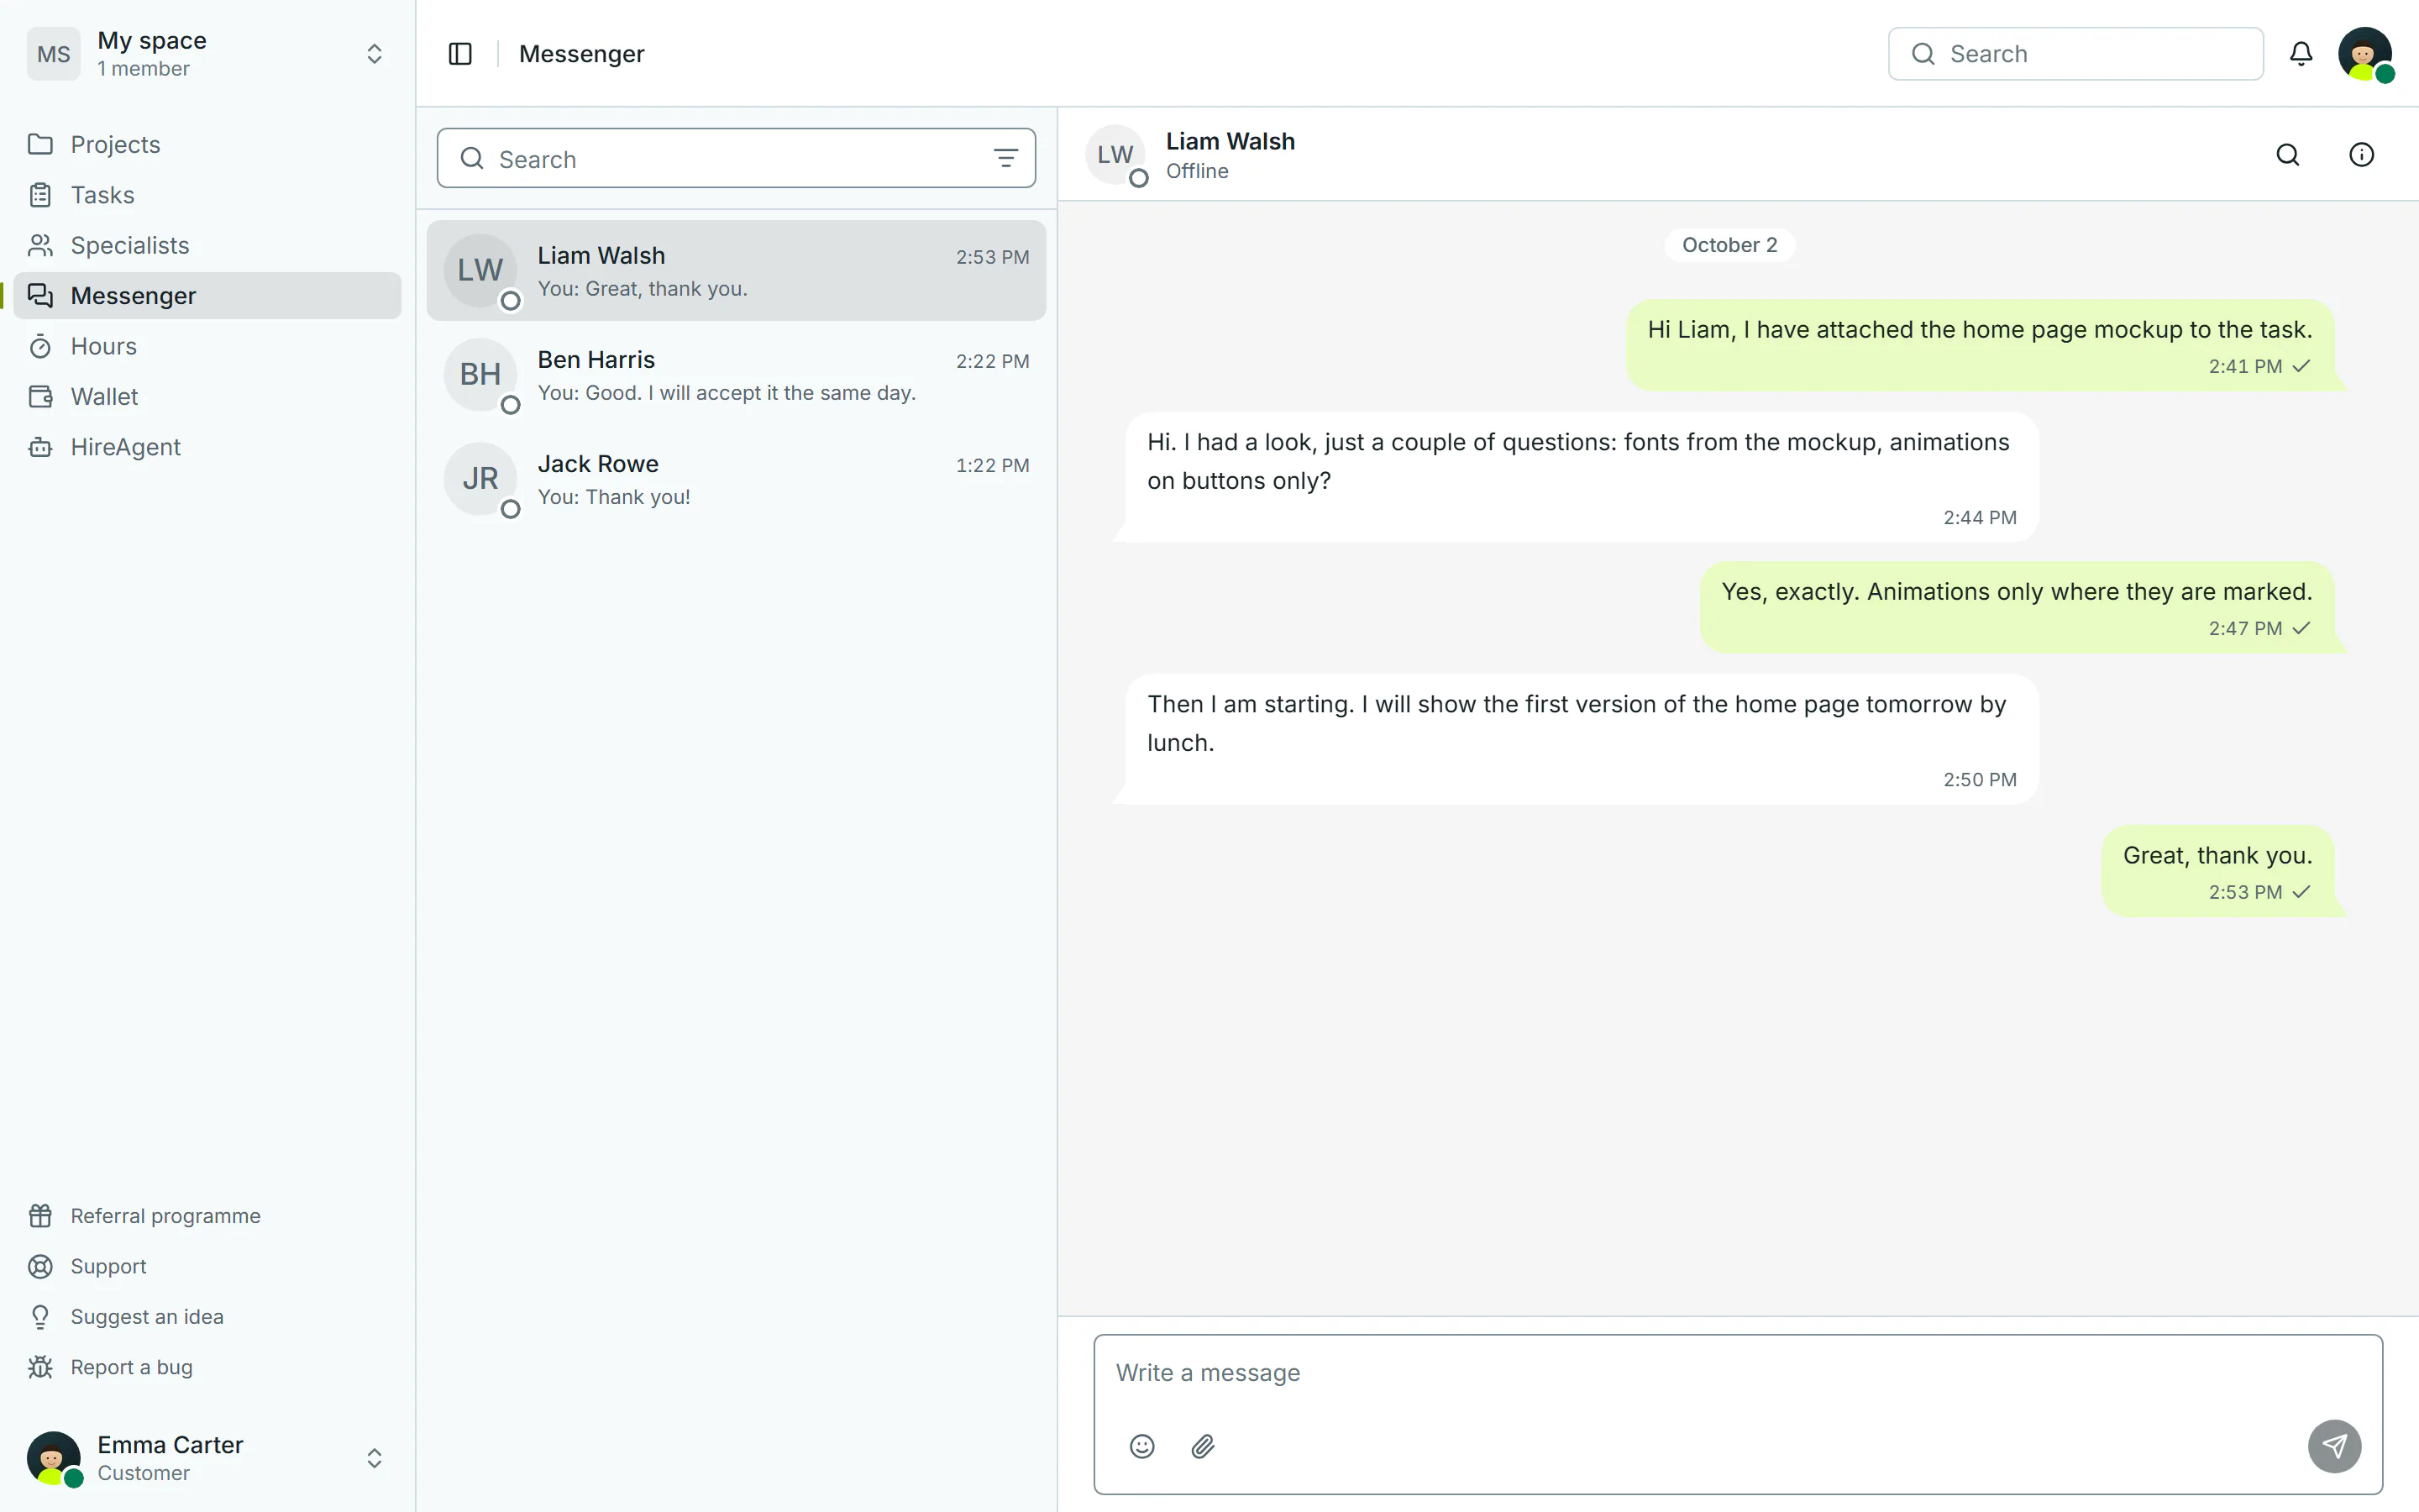Open Specialists page
2419x1512 pixels.
click(x=207, y=245)
